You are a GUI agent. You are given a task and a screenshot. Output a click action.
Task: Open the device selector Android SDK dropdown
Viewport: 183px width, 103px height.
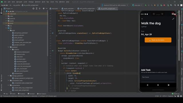pos(115,5)
